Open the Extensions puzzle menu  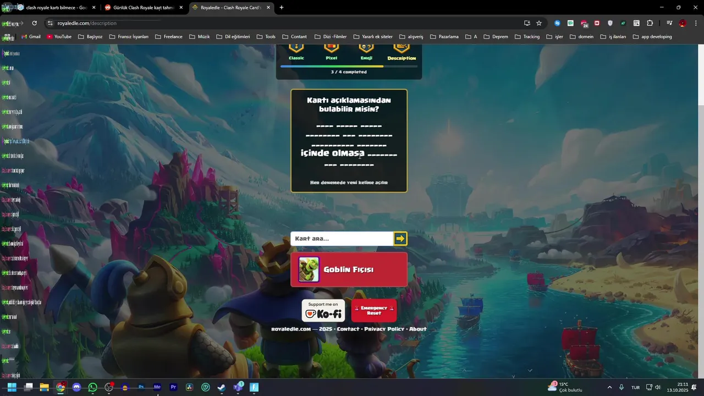tap(650, 23)
